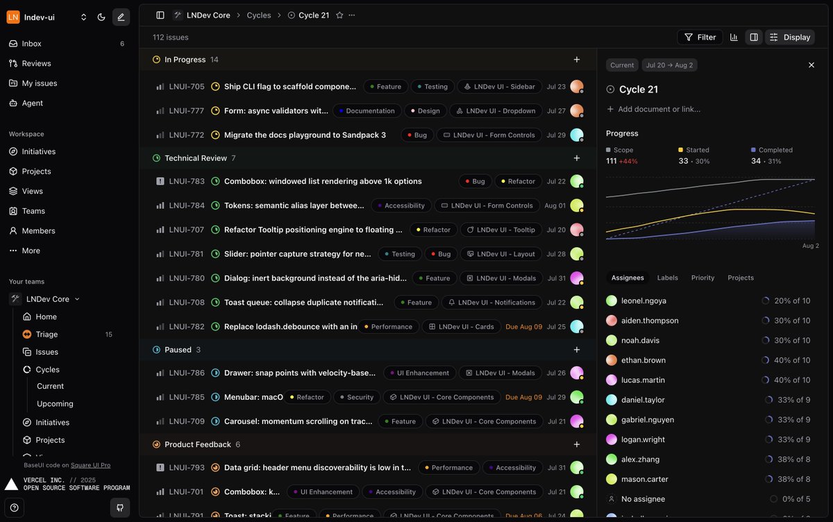Click the Due Aug 09 date on LNUI-782
The image size is (833, 522).
tap(524, 327)
